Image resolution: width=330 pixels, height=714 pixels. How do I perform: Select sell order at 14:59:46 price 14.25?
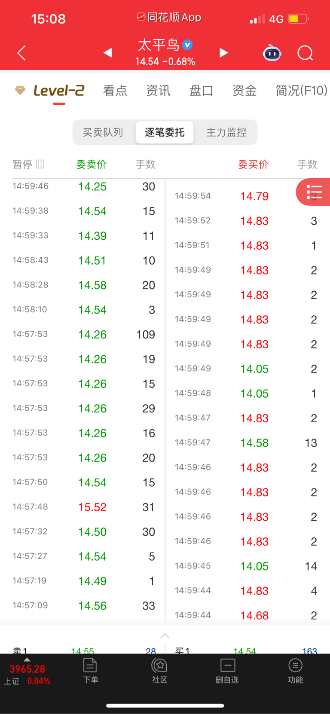point(84,186)
